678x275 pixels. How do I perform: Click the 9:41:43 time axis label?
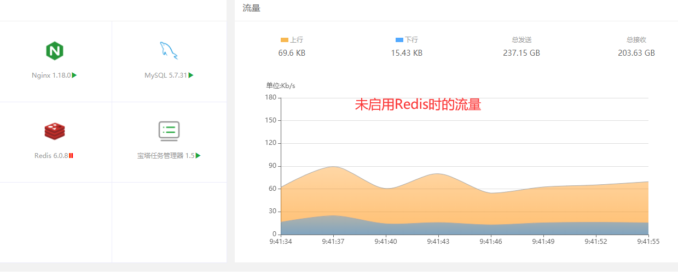[438, 242]
